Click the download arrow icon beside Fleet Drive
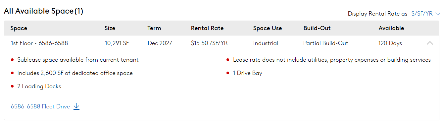Viewport: 443px width, 123px height. tap(76, 106)
